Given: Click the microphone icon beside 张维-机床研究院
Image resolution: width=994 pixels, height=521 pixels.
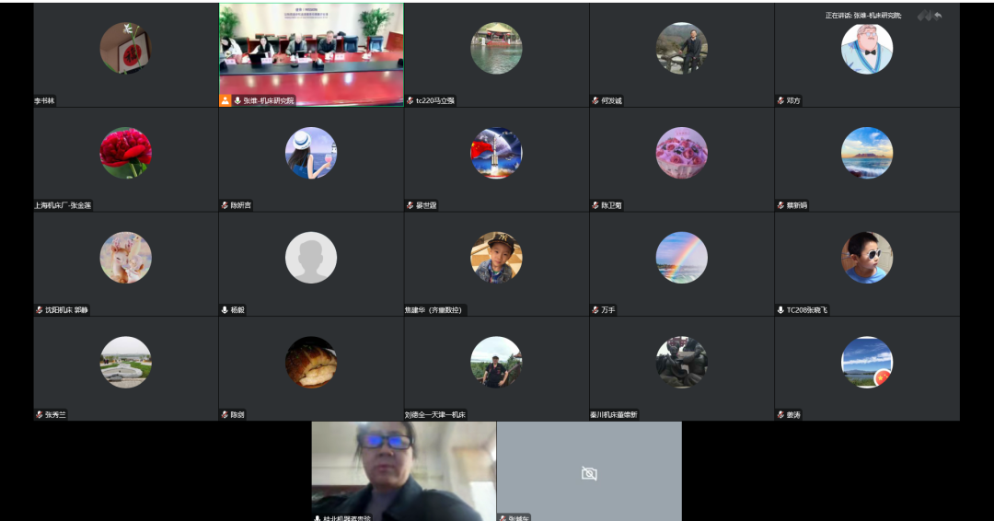Looking at the screenshot, I should 237,100.
